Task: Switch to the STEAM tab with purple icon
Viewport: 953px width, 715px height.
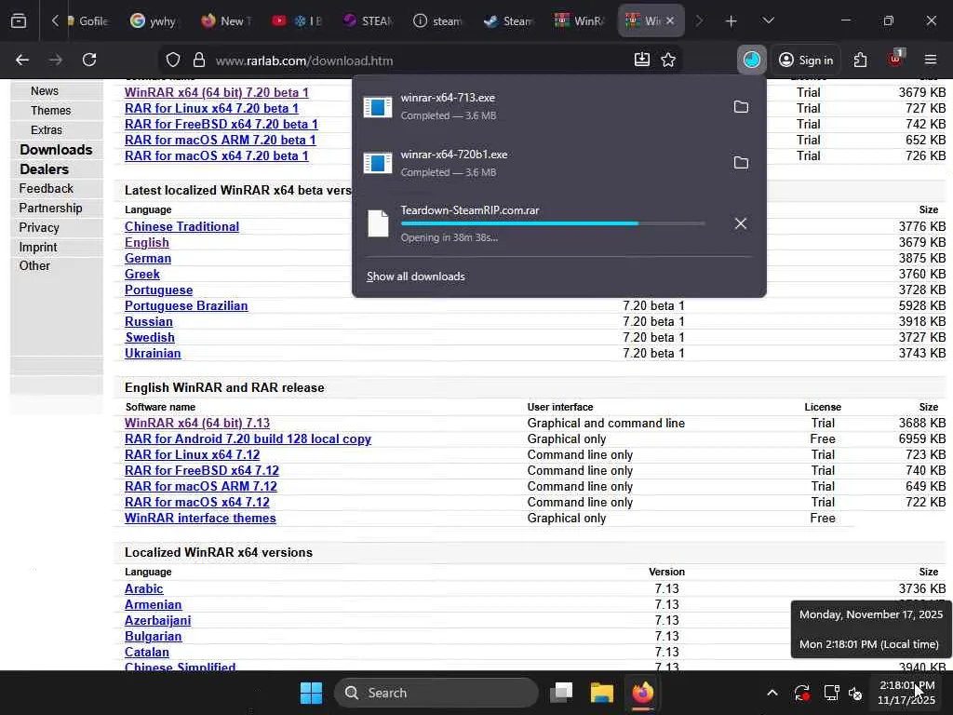Action: (x=367, y=21)
